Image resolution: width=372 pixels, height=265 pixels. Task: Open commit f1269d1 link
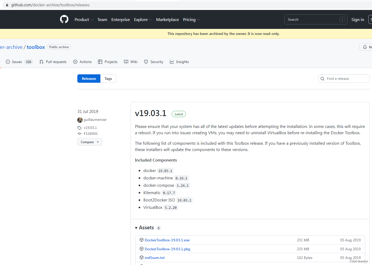91,134
